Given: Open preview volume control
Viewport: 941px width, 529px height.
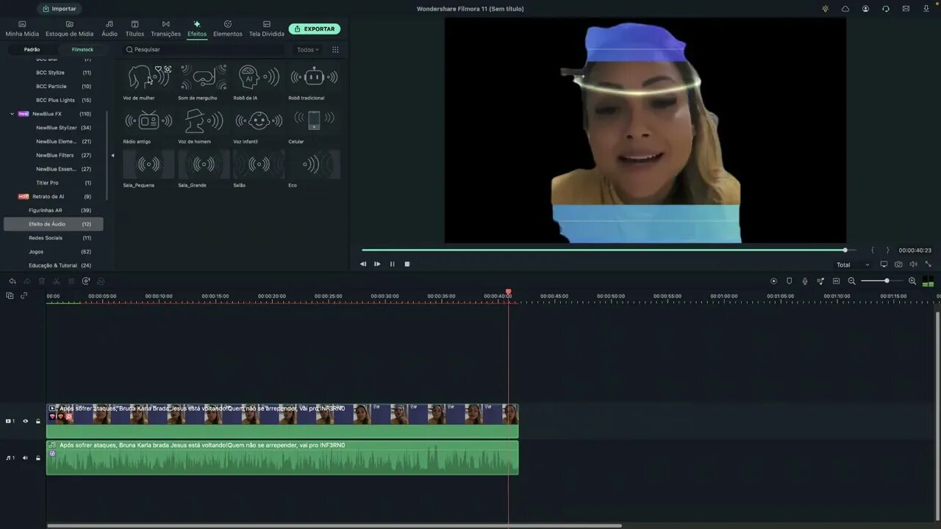Looking at the screenshot, I should (x=913, y=264).
